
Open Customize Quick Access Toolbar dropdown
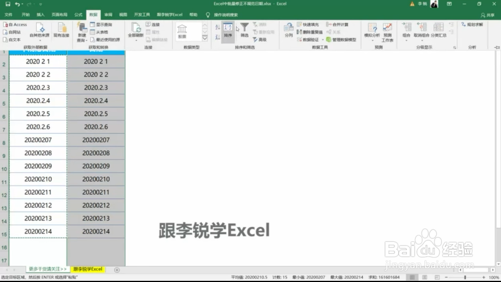[x=41, y=4]
